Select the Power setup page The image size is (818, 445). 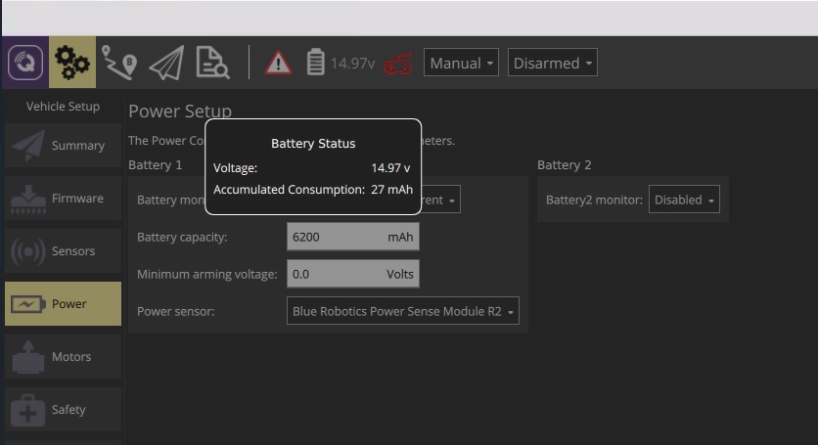point(64,303)
